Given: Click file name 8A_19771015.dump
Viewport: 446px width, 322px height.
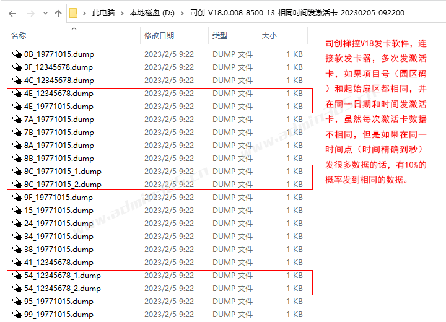Looking at the screenshot, I should (x=59, y=146).
